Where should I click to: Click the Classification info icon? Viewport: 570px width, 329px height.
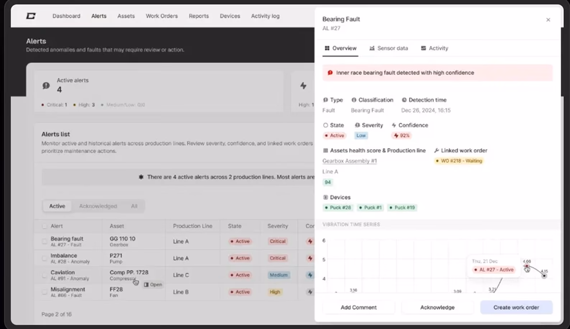pyautogui.click(x=354, y=100)
